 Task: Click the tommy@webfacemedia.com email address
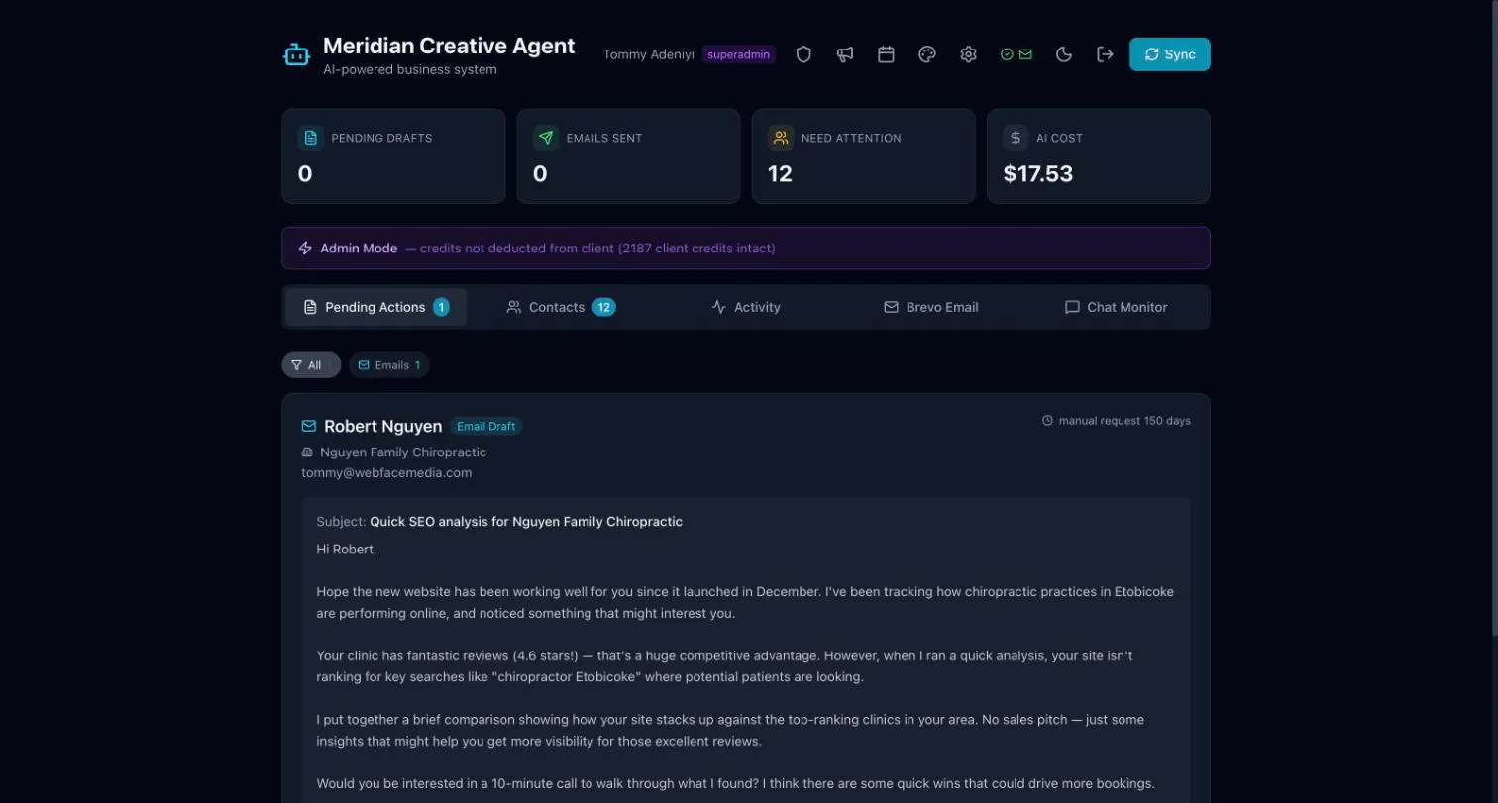[386, 472]
